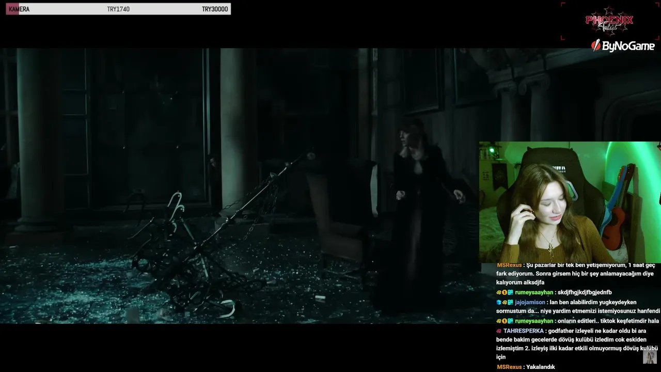Click pink badge beside TAHRESPERKA
This screenshot has width=661, height=372.
click(499, 331)
